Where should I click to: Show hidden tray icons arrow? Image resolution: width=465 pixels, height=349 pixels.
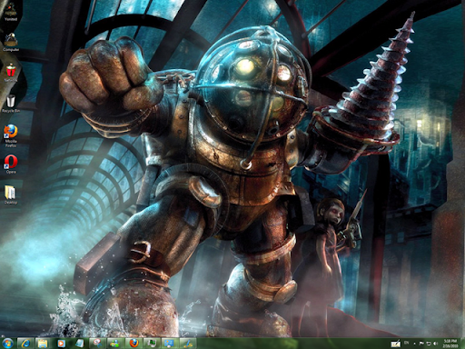[414, 344]
